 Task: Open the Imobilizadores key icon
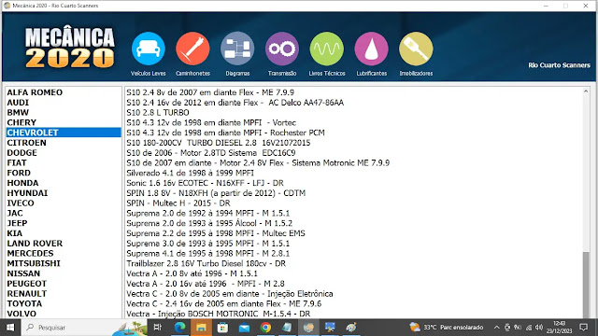coord(416,49)
